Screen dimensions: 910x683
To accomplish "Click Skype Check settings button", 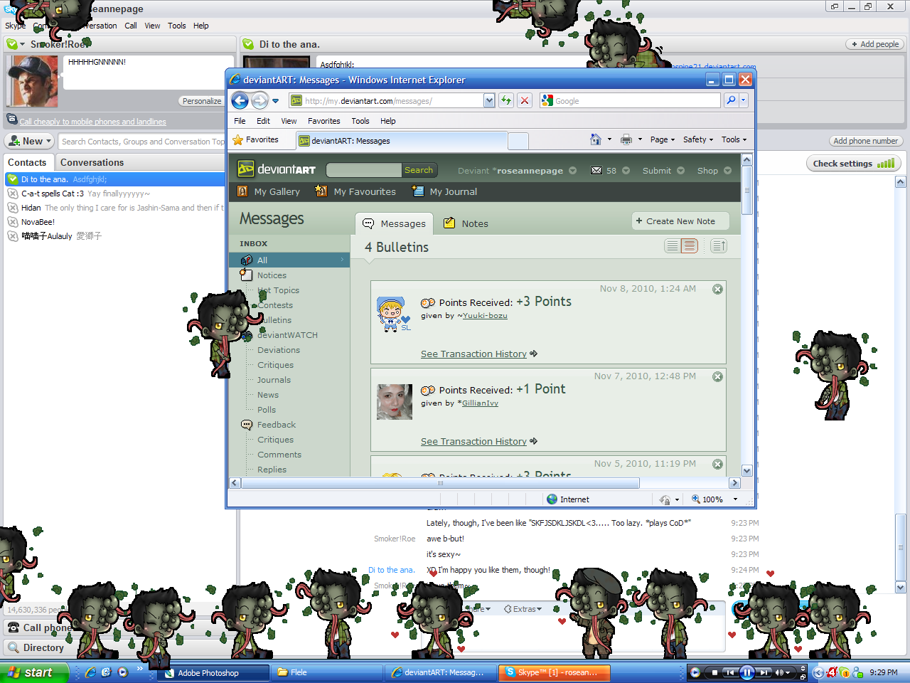I will tap(854, 164).
